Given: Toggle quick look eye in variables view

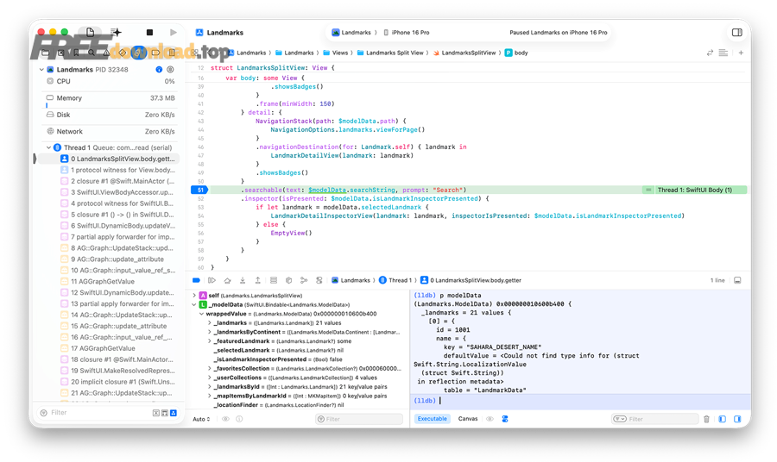Looking at the screenshot, I should coord(225,419).
